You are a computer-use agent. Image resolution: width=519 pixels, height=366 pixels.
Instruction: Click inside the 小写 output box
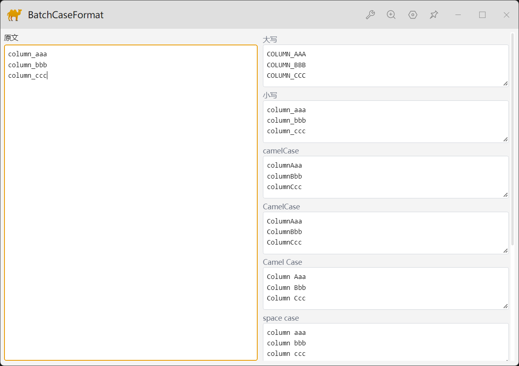coord(386,121)
